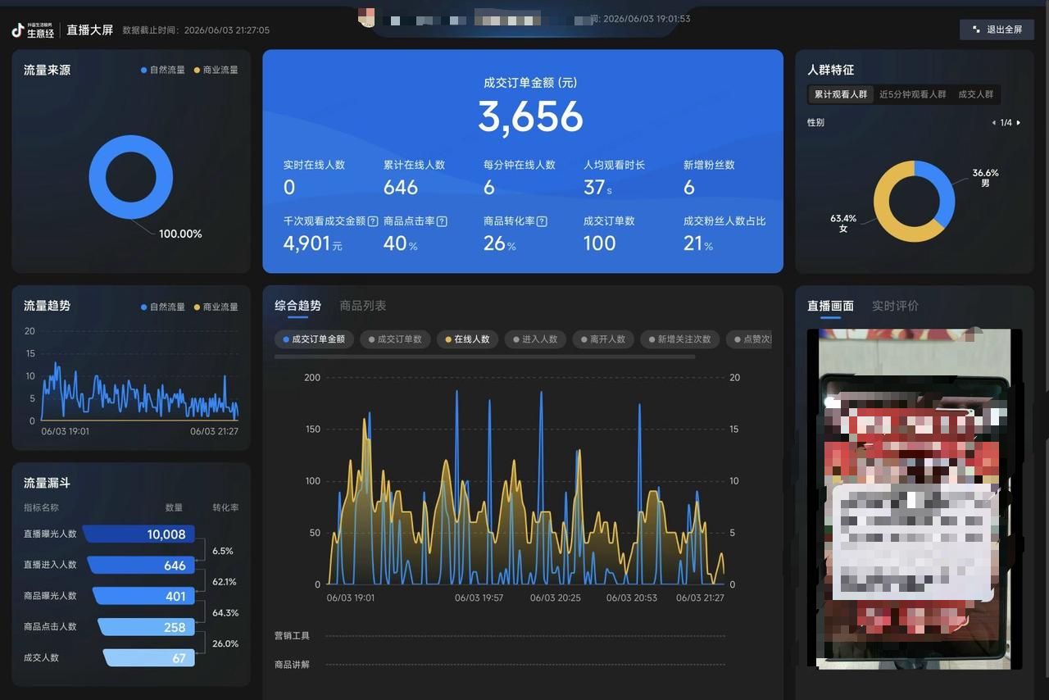
Task: Toggle the 新增关注次数 series chip
Action: click(680, 339)
